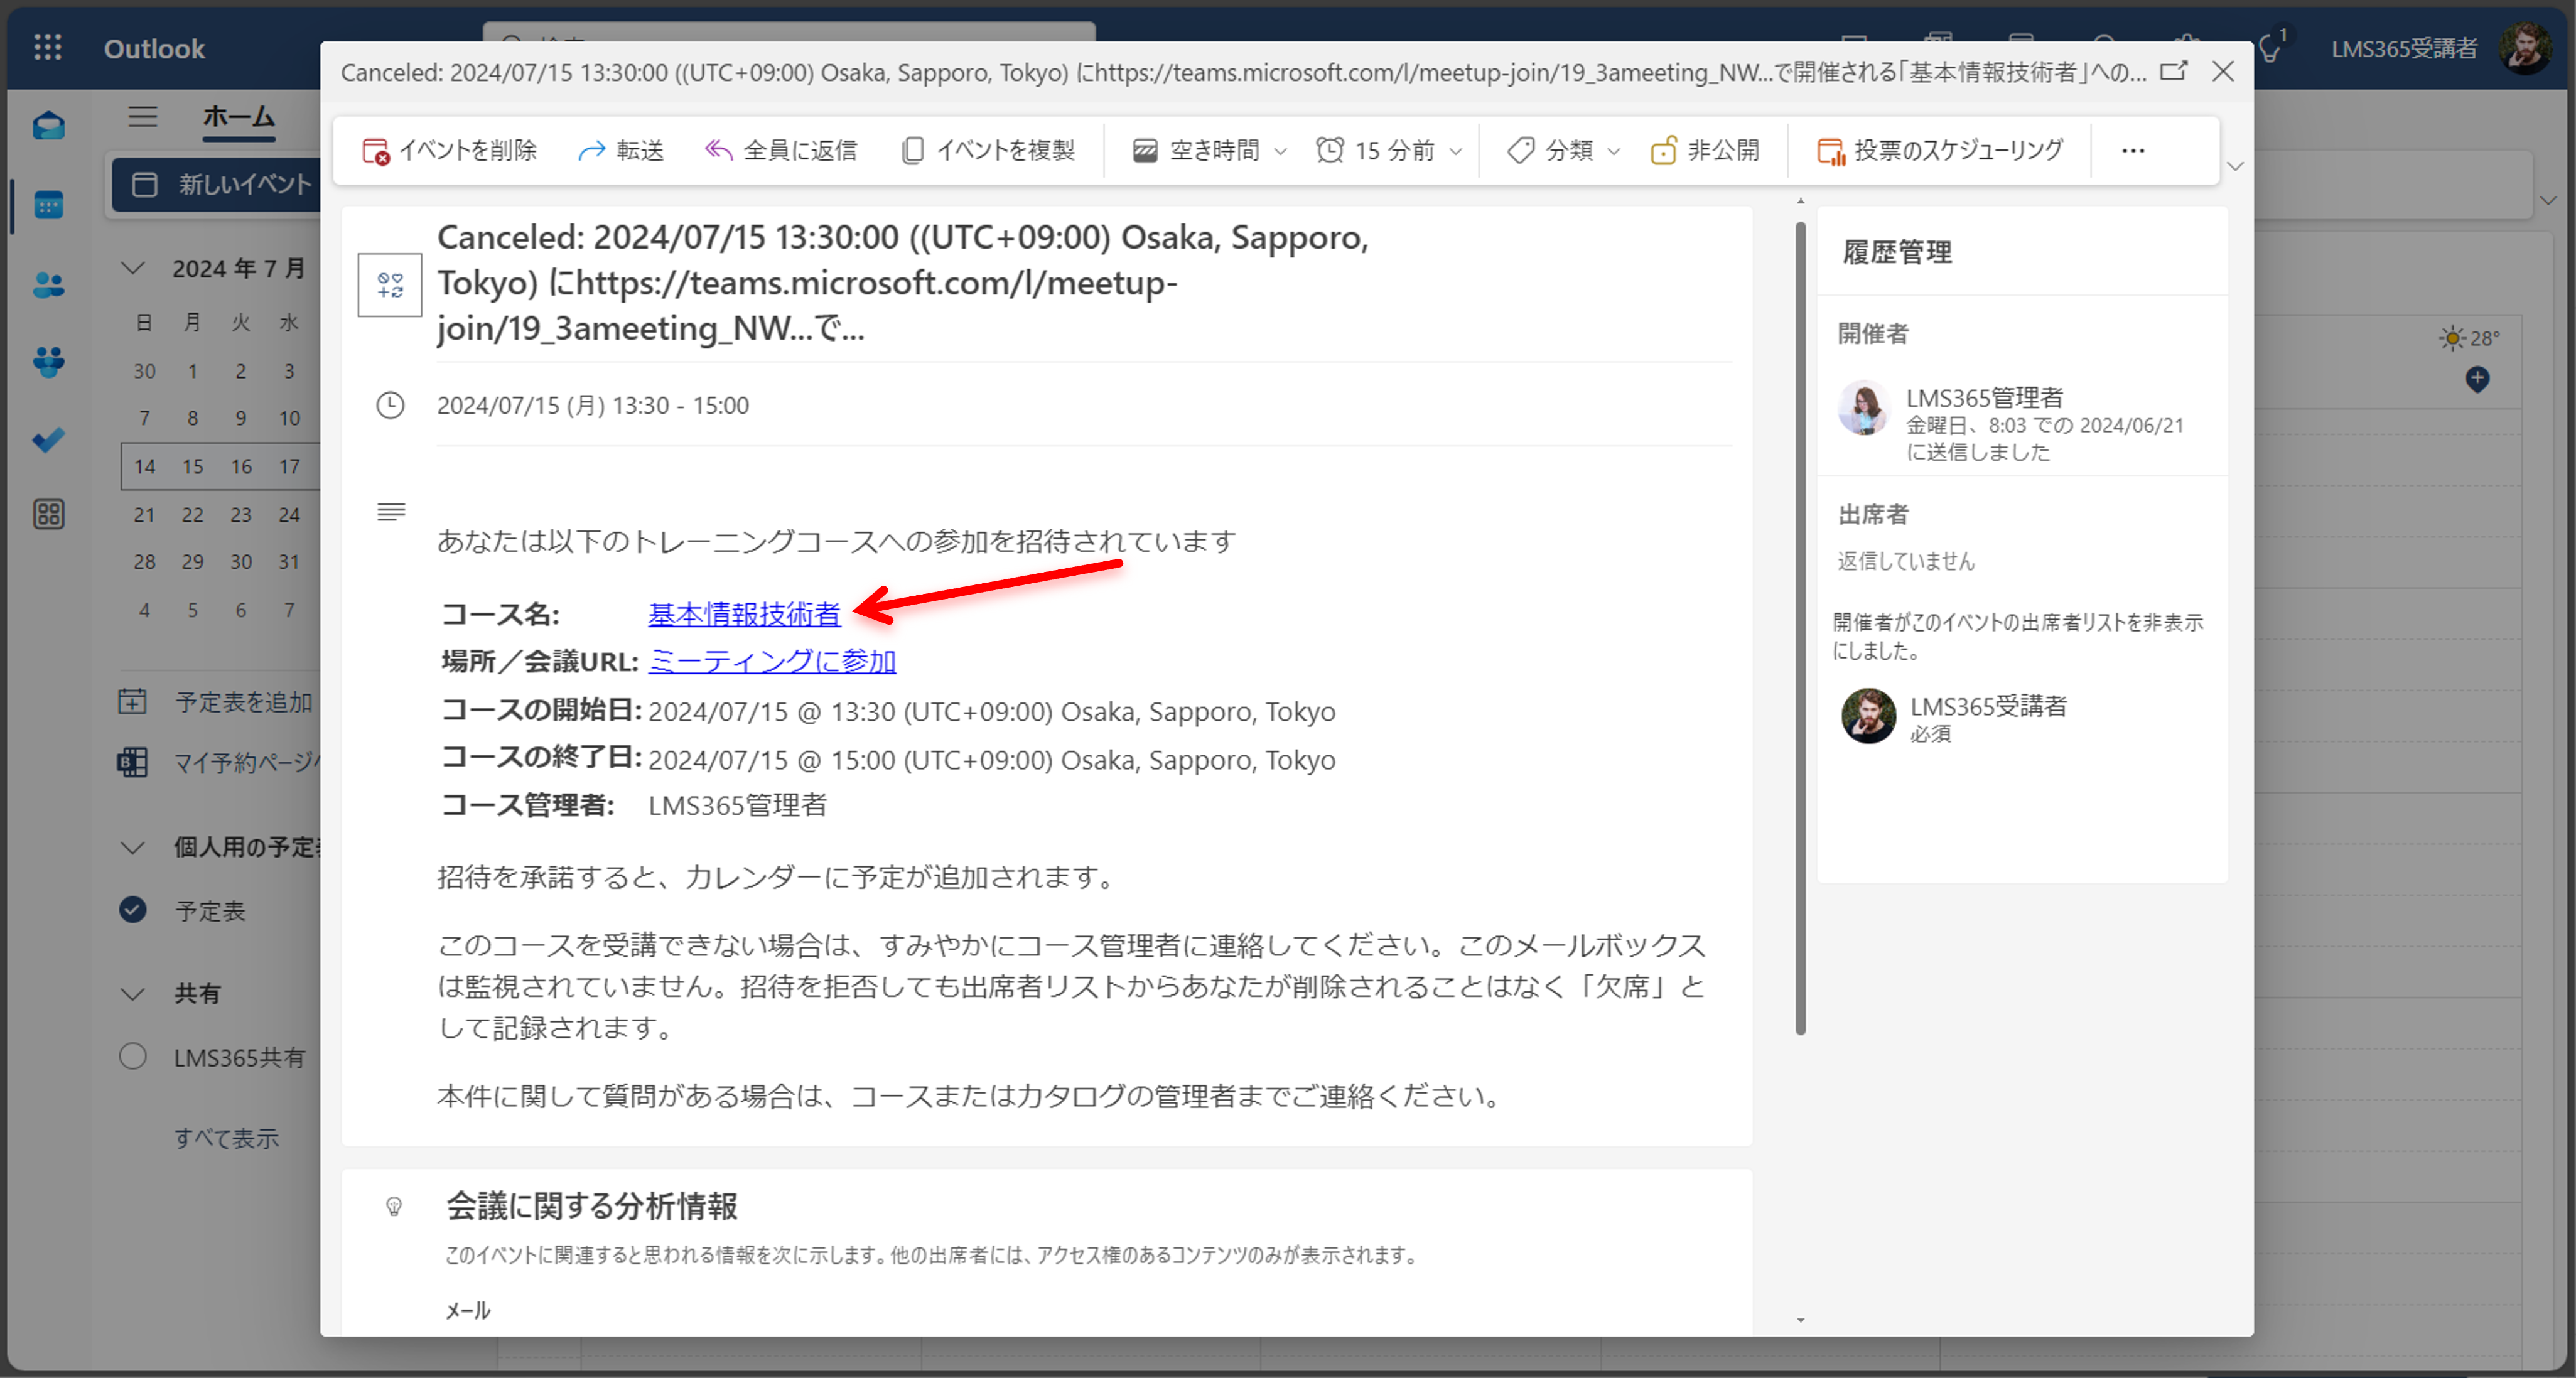The height and width of the screenshot is (1378, 2576).
Task: Click すべて表示 show all
Action: point(226,1138)
